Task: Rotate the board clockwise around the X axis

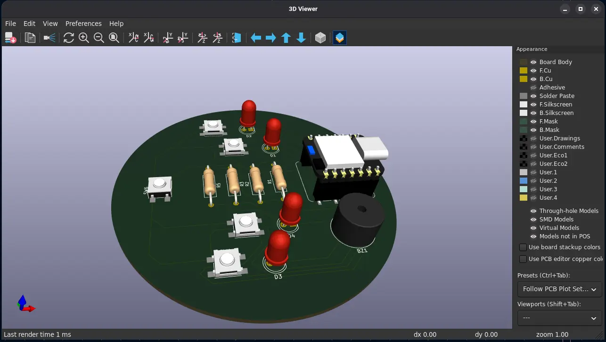Action: tap(133, 38)
